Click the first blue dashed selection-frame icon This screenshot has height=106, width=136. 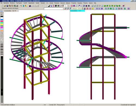pyautogui.click(x=97, y=9)
